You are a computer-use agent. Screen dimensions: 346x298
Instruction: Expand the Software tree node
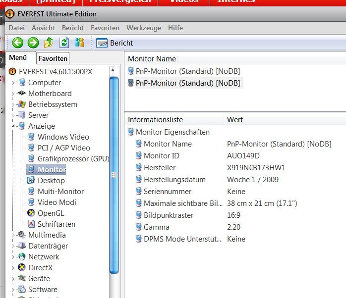click(x=13, y=290)
